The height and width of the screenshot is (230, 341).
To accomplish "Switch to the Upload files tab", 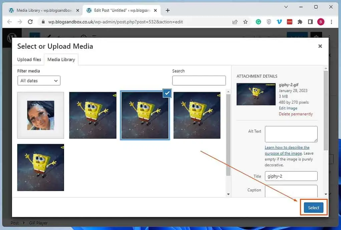I will point(29,59).
